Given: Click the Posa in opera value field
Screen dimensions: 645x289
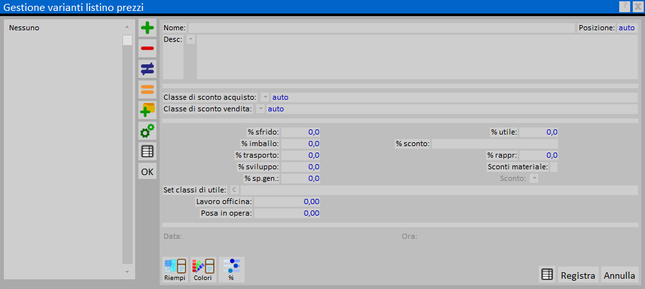Looking at the screenshot, I should (287, 213).
